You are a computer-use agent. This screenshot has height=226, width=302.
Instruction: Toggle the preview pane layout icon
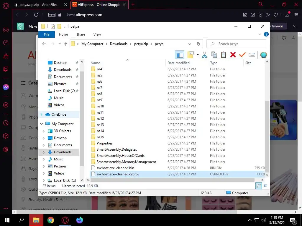(x=180, y=55)
